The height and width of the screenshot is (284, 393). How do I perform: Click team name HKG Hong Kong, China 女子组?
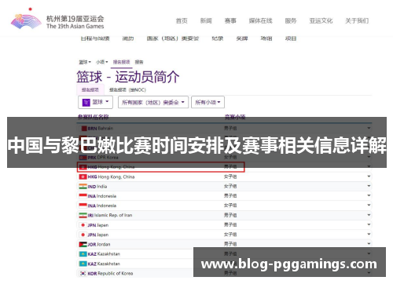point(111,177)
